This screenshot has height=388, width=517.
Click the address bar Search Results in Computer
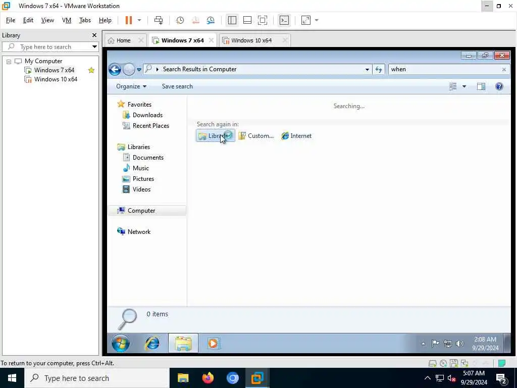[x=199, y=69]
